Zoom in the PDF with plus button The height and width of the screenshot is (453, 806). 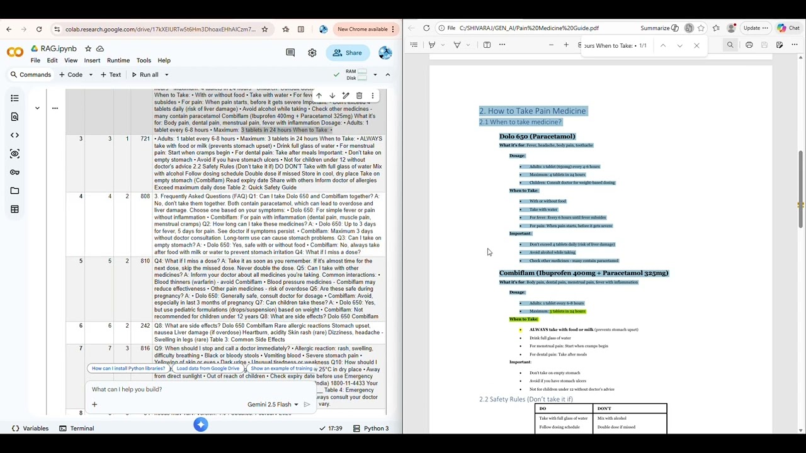566,45
